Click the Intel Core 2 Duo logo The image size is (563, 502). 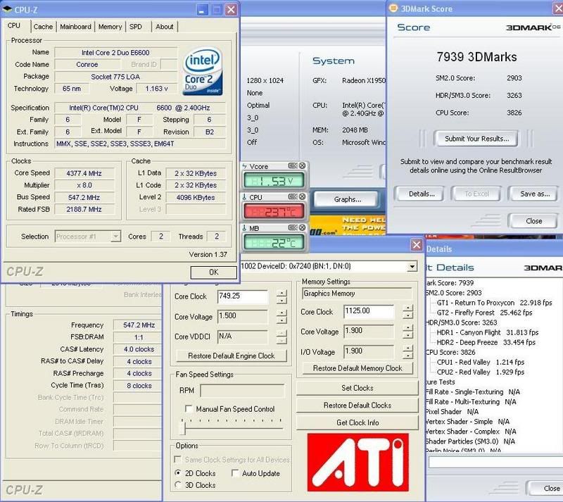click(x=203, y=72)
